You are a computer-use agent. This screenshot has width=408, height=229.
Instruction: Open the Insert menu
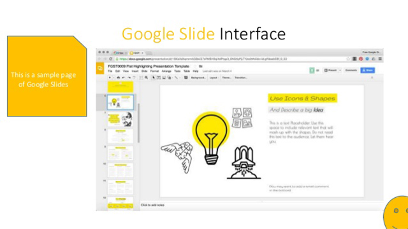tap(135, 71)
